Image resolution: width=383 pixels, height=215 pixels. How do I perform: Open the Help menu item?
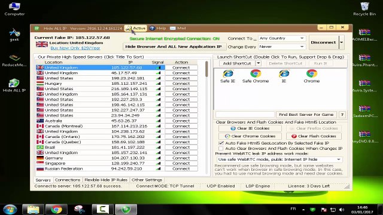[157, 28]
